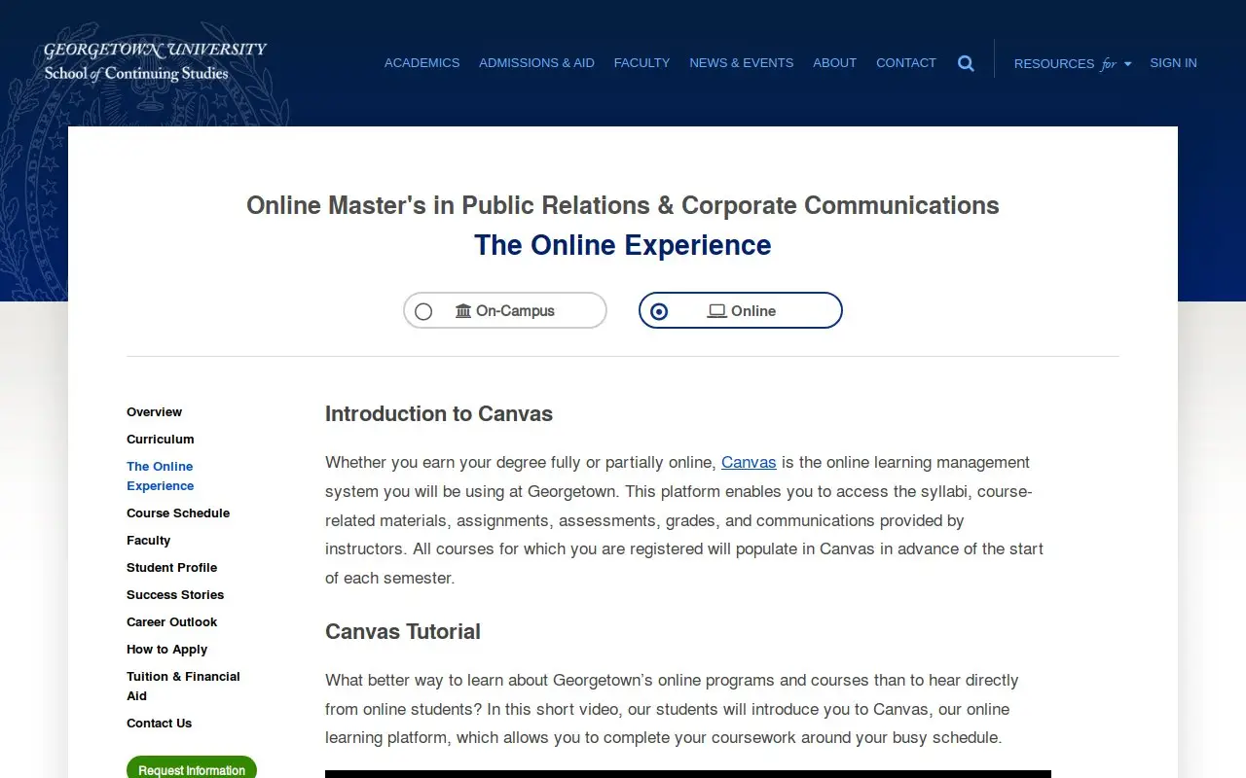Viewport: 1246px width, 778px height.
Task: Click the Canvas Tutorial heading
Action: click(x=403, y=632)
